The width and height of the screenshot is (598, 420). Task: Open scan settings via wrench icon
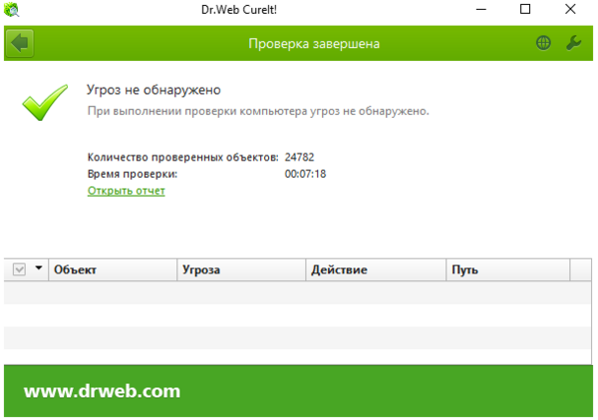(573, 43)
